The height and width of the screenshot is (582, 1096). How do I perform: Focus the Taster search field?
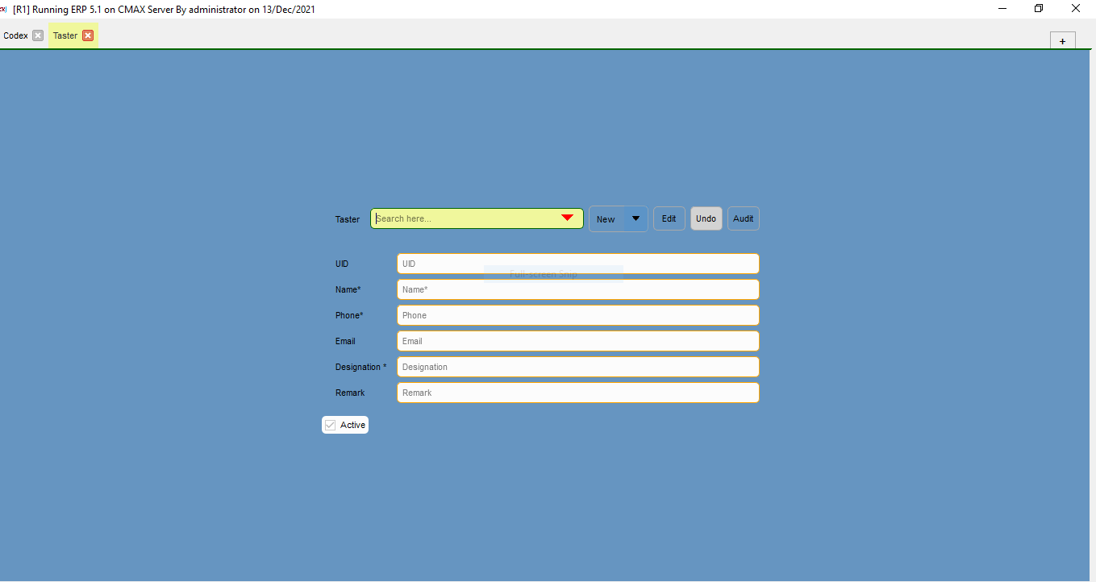click(464, 218)
